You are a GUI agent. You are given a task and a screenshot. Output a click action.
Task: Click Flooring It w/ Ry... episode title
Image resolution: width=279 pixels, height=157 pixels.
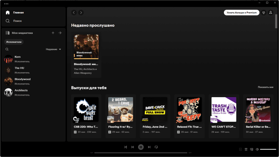point(121,127)
